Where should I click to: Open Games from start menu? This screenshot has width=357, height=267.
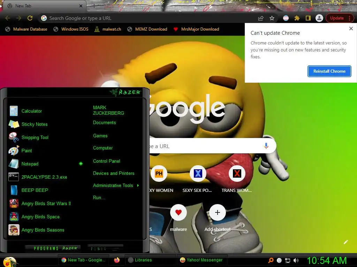100,136
